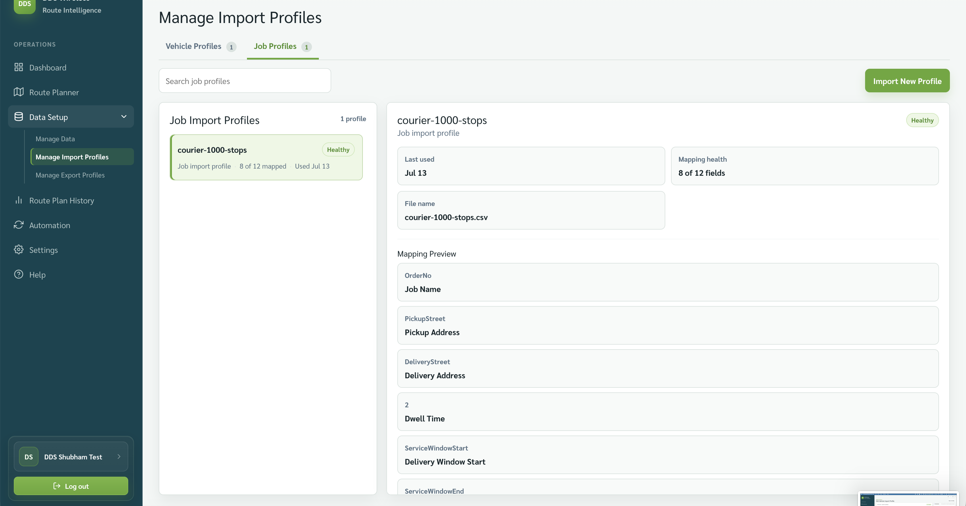966x506 pixels.
Task: Click the ServiceWindowEnd mapping row
Action: pyautogui.click(x=668, y=487)
